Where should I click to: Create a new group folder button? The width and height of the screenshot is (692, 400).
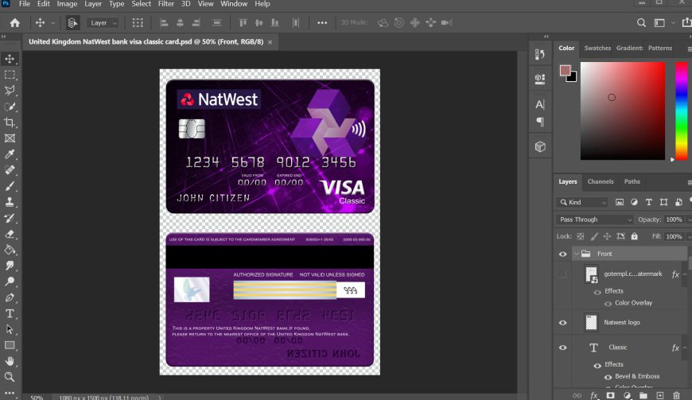[x=643, y=395]
